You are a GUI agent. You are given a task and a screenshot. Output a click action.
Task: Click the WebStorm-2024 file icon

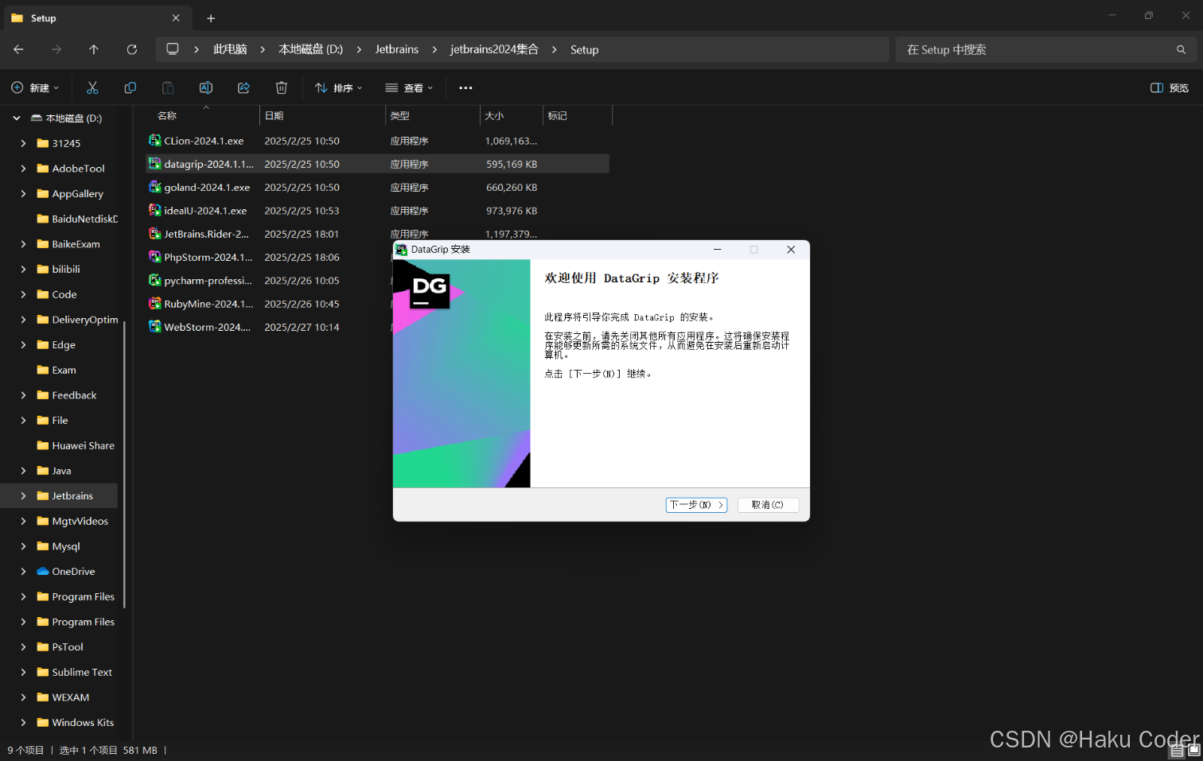[155, 327]
